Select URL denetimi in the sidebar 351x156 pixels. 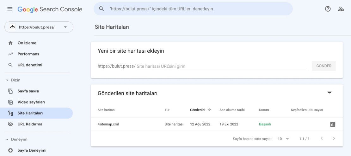pyautogui.click(x=30, y=65)
